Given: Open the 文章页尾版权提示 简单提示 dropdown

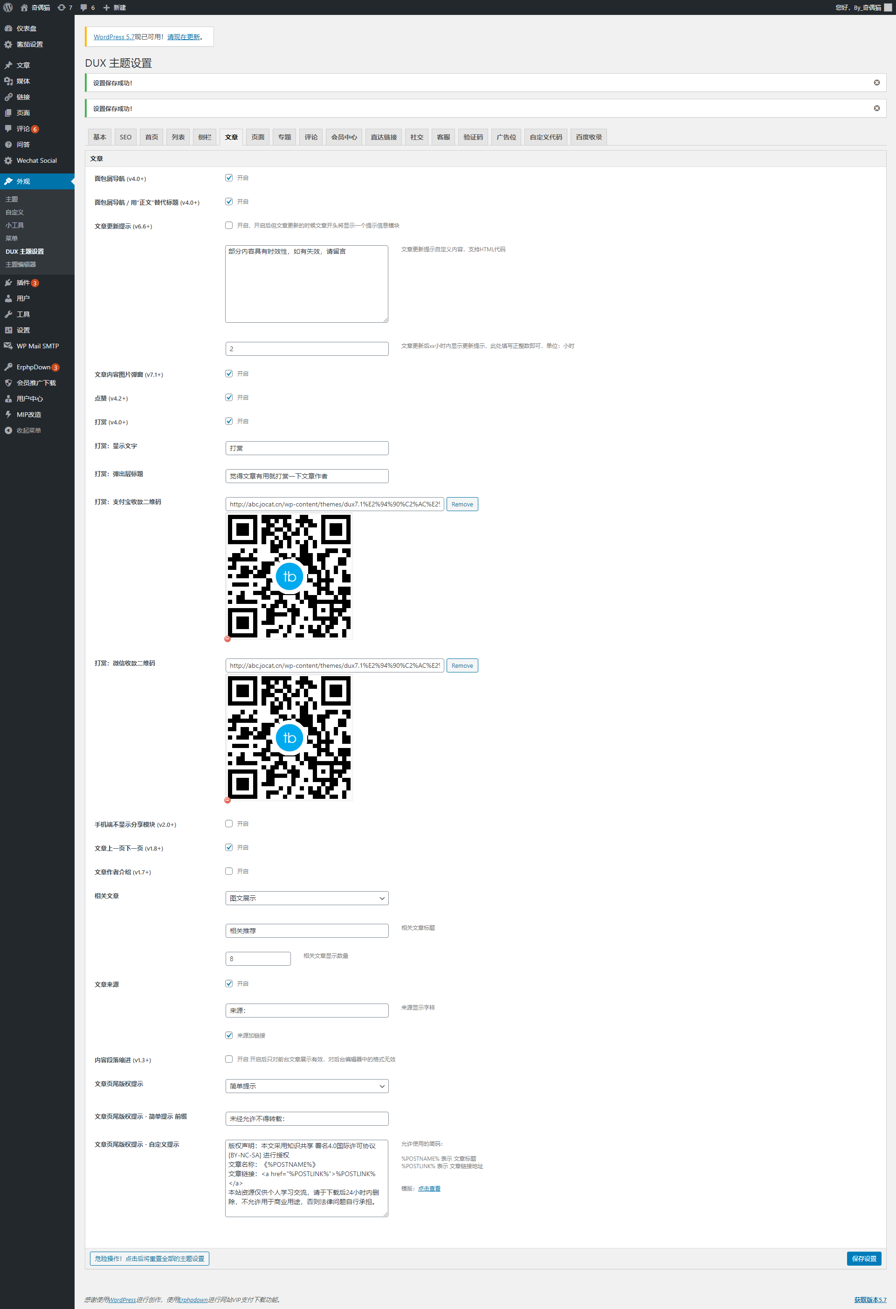Looking at the screenshot, I should pyautogui.click(x=307, y=1086).
